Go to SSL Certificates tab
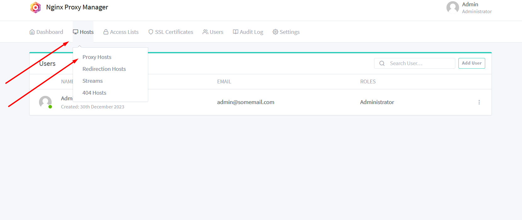The width and height of the screenshot is (522, 220). click(171, 32)
